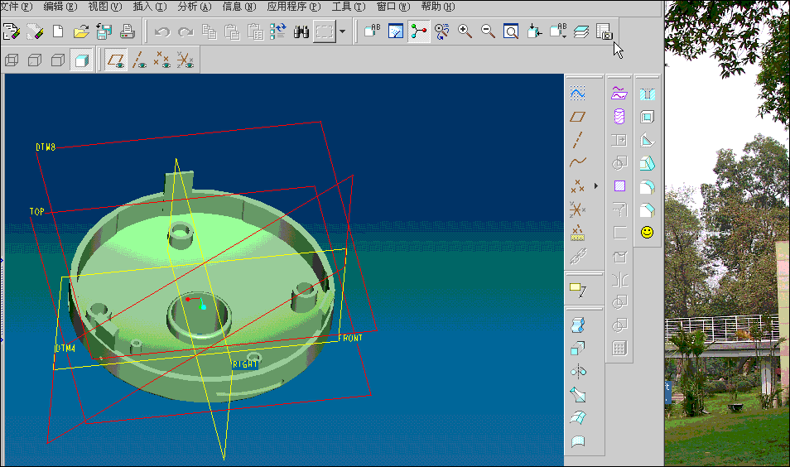The image size is (790, 467).
Task: Click the Boundary Blend tool icon
Action: coord(578,417)
